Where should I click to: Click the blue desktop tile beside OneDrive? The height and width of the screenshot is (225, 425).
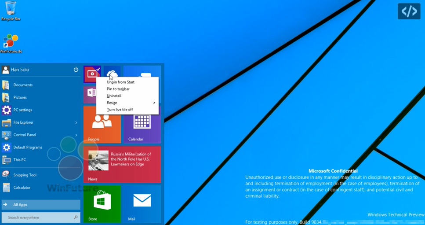[x=142, y=71]
